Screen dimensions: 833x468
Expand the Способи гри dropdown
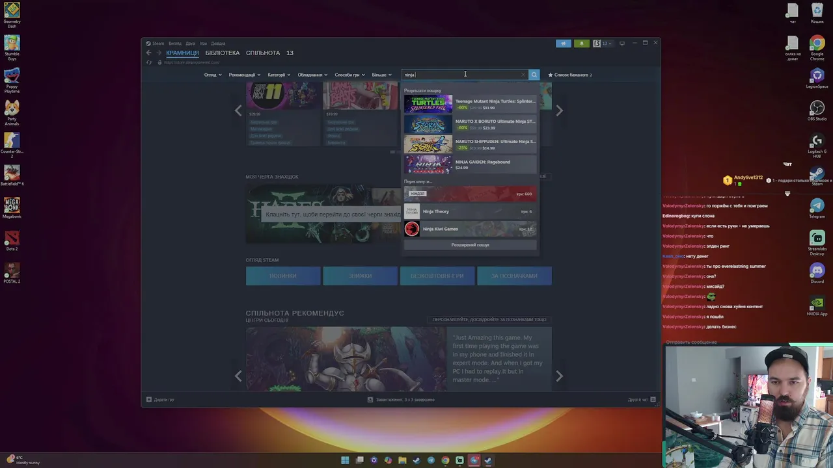pyautogui.click(x=349, y=75)
